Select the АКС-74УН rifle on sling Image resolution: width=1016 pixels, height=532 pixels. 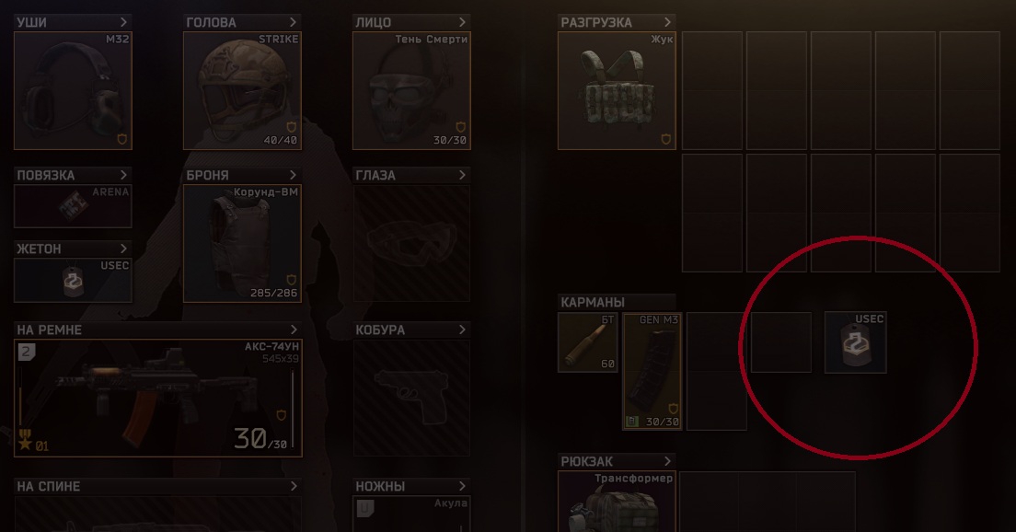pyautogui.click(x=158, y=398)
